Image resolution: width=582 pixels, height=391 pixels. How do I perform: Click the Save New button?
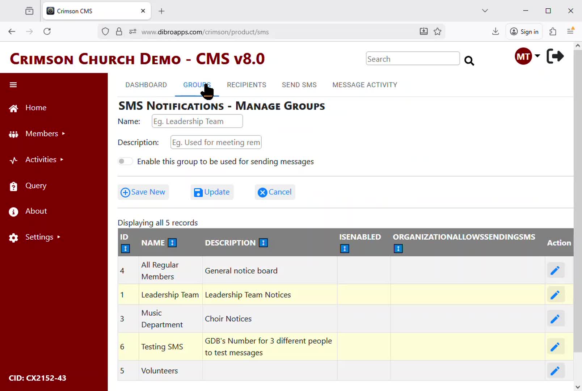[143, 192]
